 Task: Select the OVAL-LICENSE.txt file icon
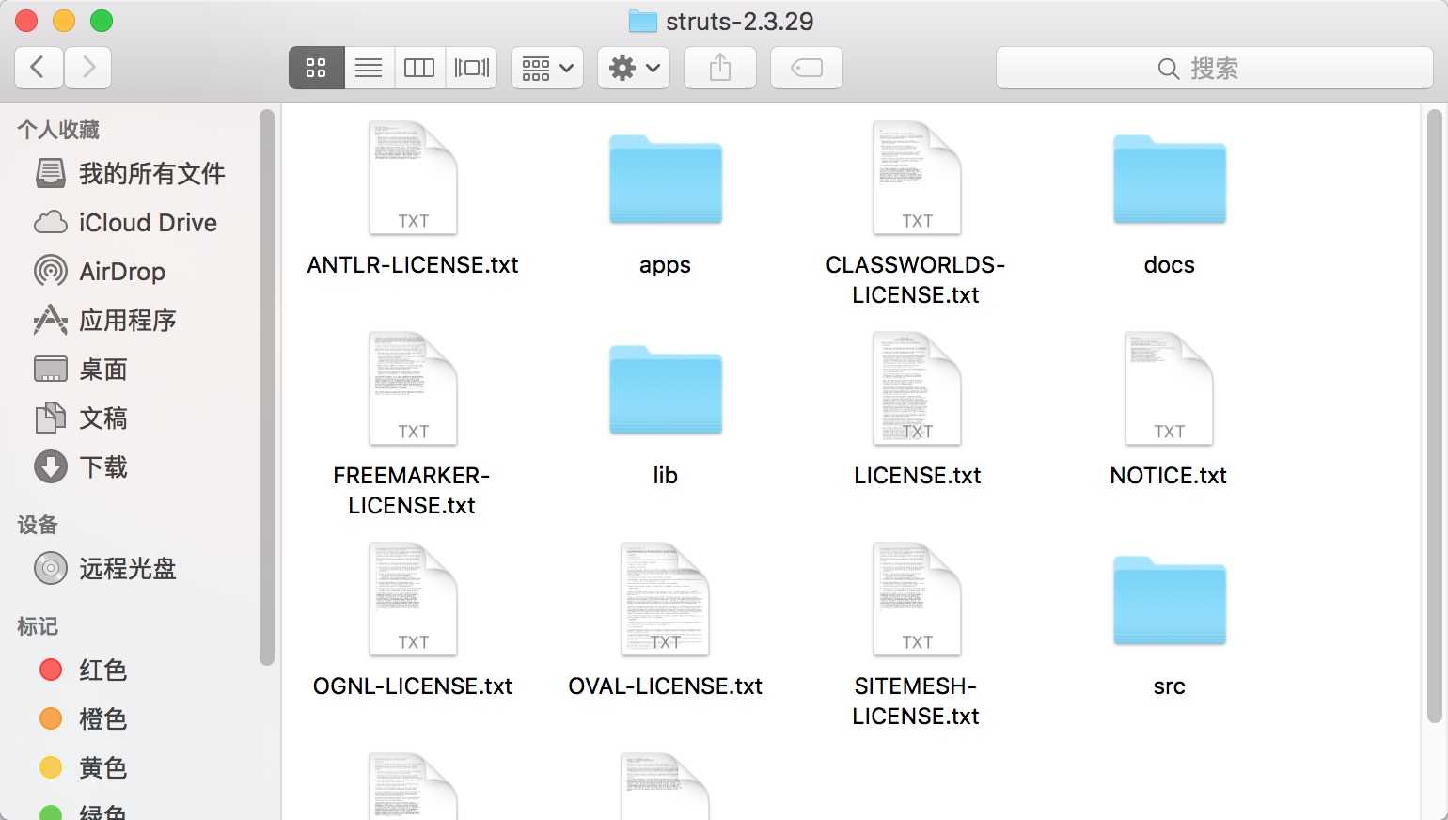point(666,599)
